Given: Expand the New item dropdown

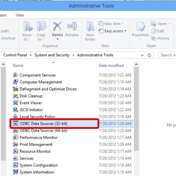Looking at the screenshot, I should [122, 24].
